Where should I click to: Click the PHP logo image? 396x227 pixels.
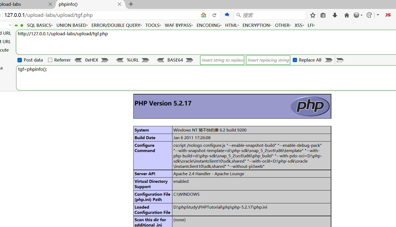point(310,106)
